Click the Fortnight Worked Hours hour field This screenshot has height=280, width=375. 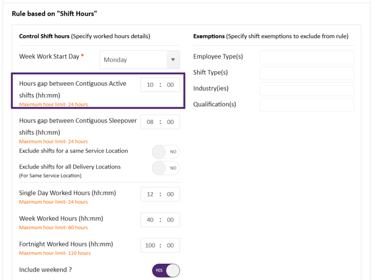(149, 245)
